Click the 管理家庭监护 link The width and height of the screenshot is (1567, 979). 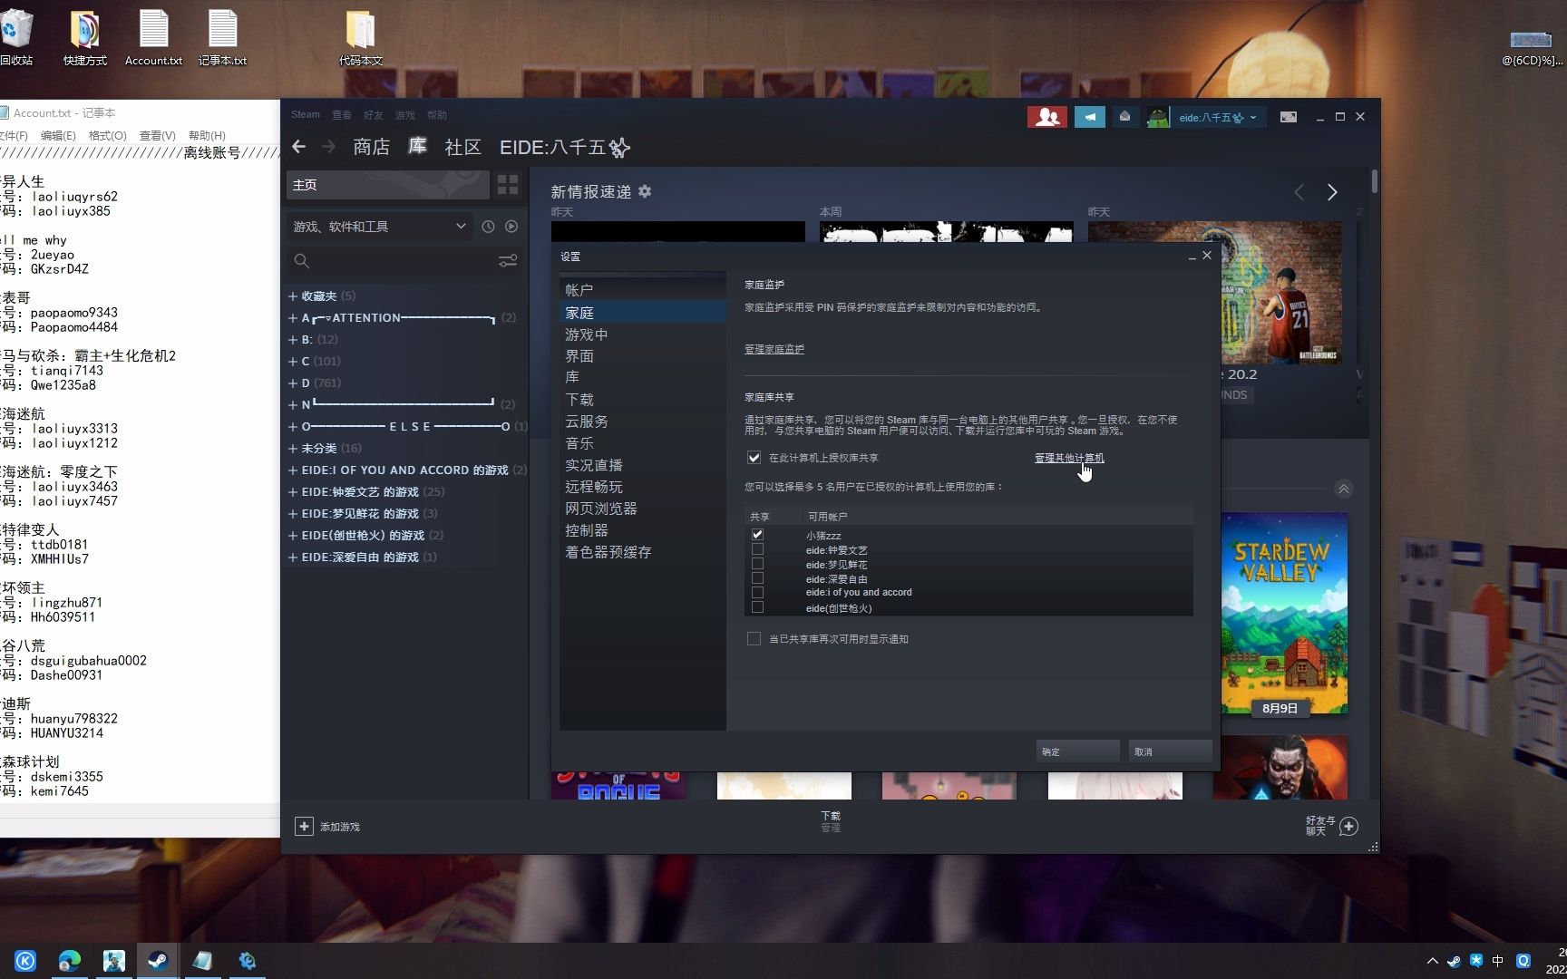[774, 349]
